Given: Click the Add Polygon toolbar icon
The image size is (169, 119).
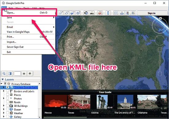Looking at the screenshot, I should (x=61, y=13).
